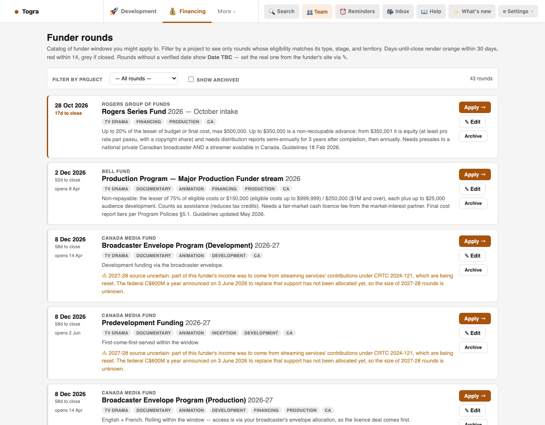Click the 'opens 2 Jun' text
The image size is (545, 425).
[68, 333]
